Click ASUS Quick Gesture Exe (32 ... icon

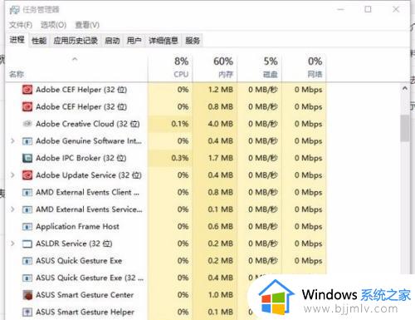tap(27, 278)
